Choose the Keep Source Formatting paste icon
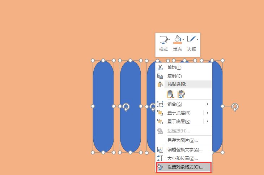 [170, 94]
